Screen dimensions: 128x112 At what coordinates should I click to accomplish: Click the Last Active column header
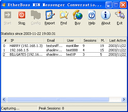pos(117,40)
